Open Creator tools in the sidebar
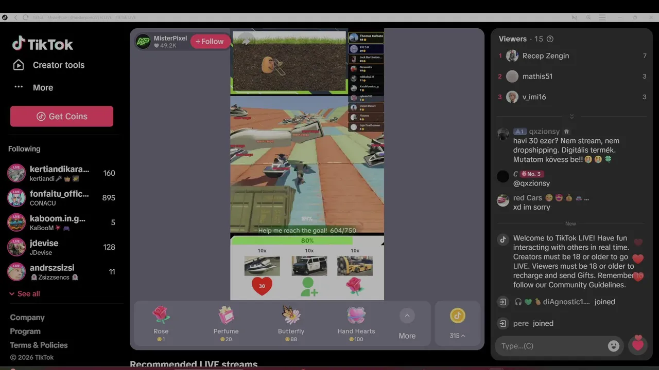 [x=48, y=65]
